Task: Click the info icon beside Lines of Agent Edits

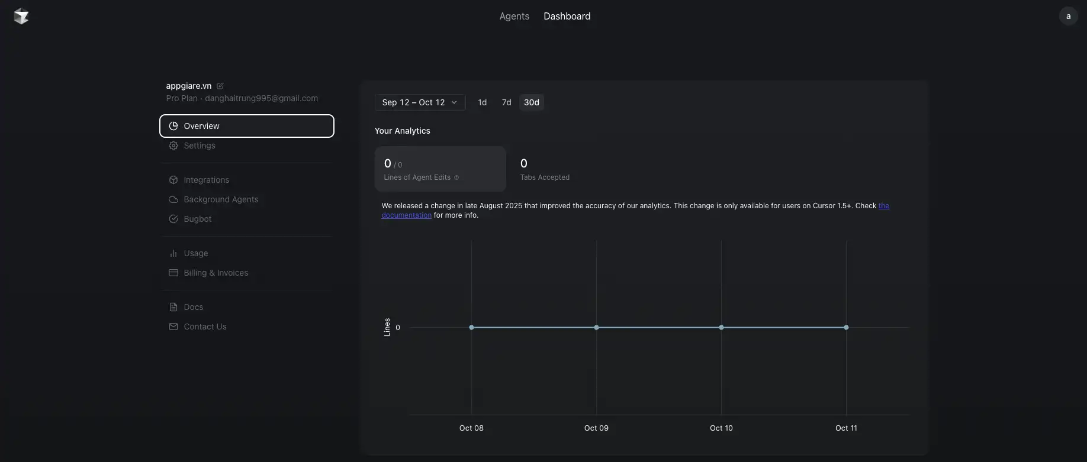Action: pyautogui.click(x=456, y=177)
